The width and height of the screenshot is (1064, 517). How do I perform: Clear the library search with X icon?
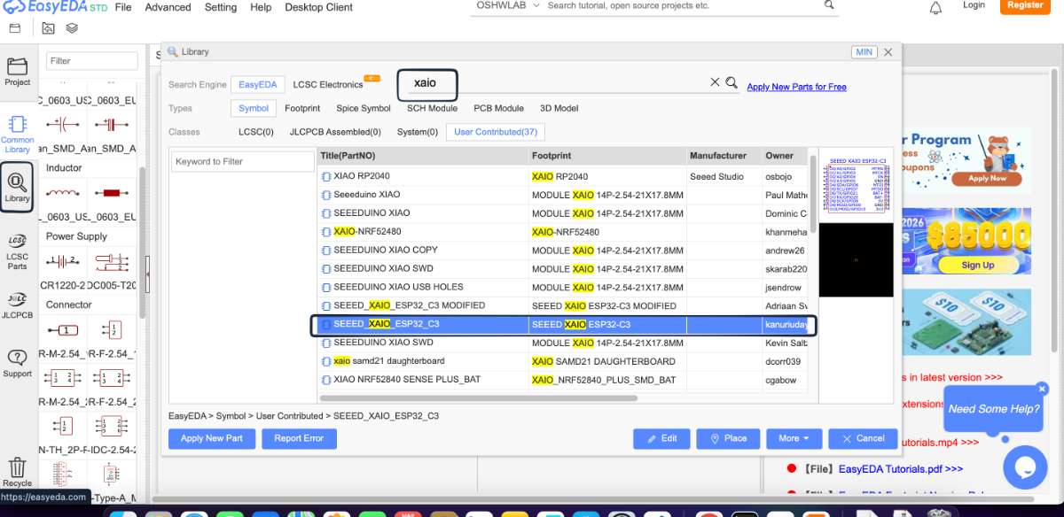click(x=715, y=82)
